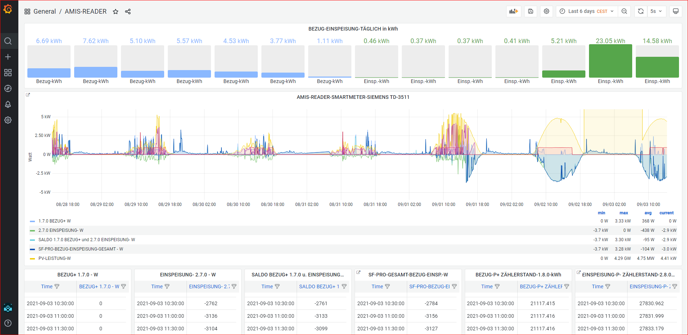Screen dimensions: 688x335
Task: Open BEZUG-EINSPEISUNG-TÄGLICH panel title menu
Action: point(353,29)
